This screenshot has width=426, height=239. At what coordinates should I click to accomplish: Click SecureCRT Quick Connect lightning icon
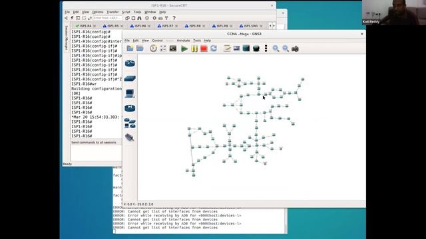click(x=72, y=18)
